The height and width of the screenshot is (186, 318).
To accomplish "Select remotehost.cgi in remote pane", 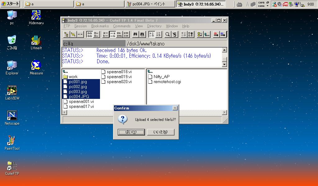I will 167,82.
